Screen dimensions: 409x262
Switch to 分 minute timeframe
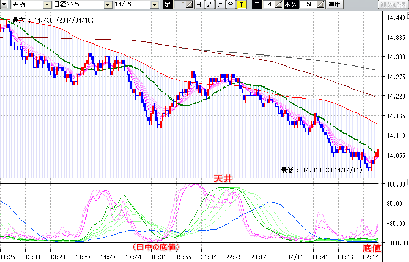(230, 5)
